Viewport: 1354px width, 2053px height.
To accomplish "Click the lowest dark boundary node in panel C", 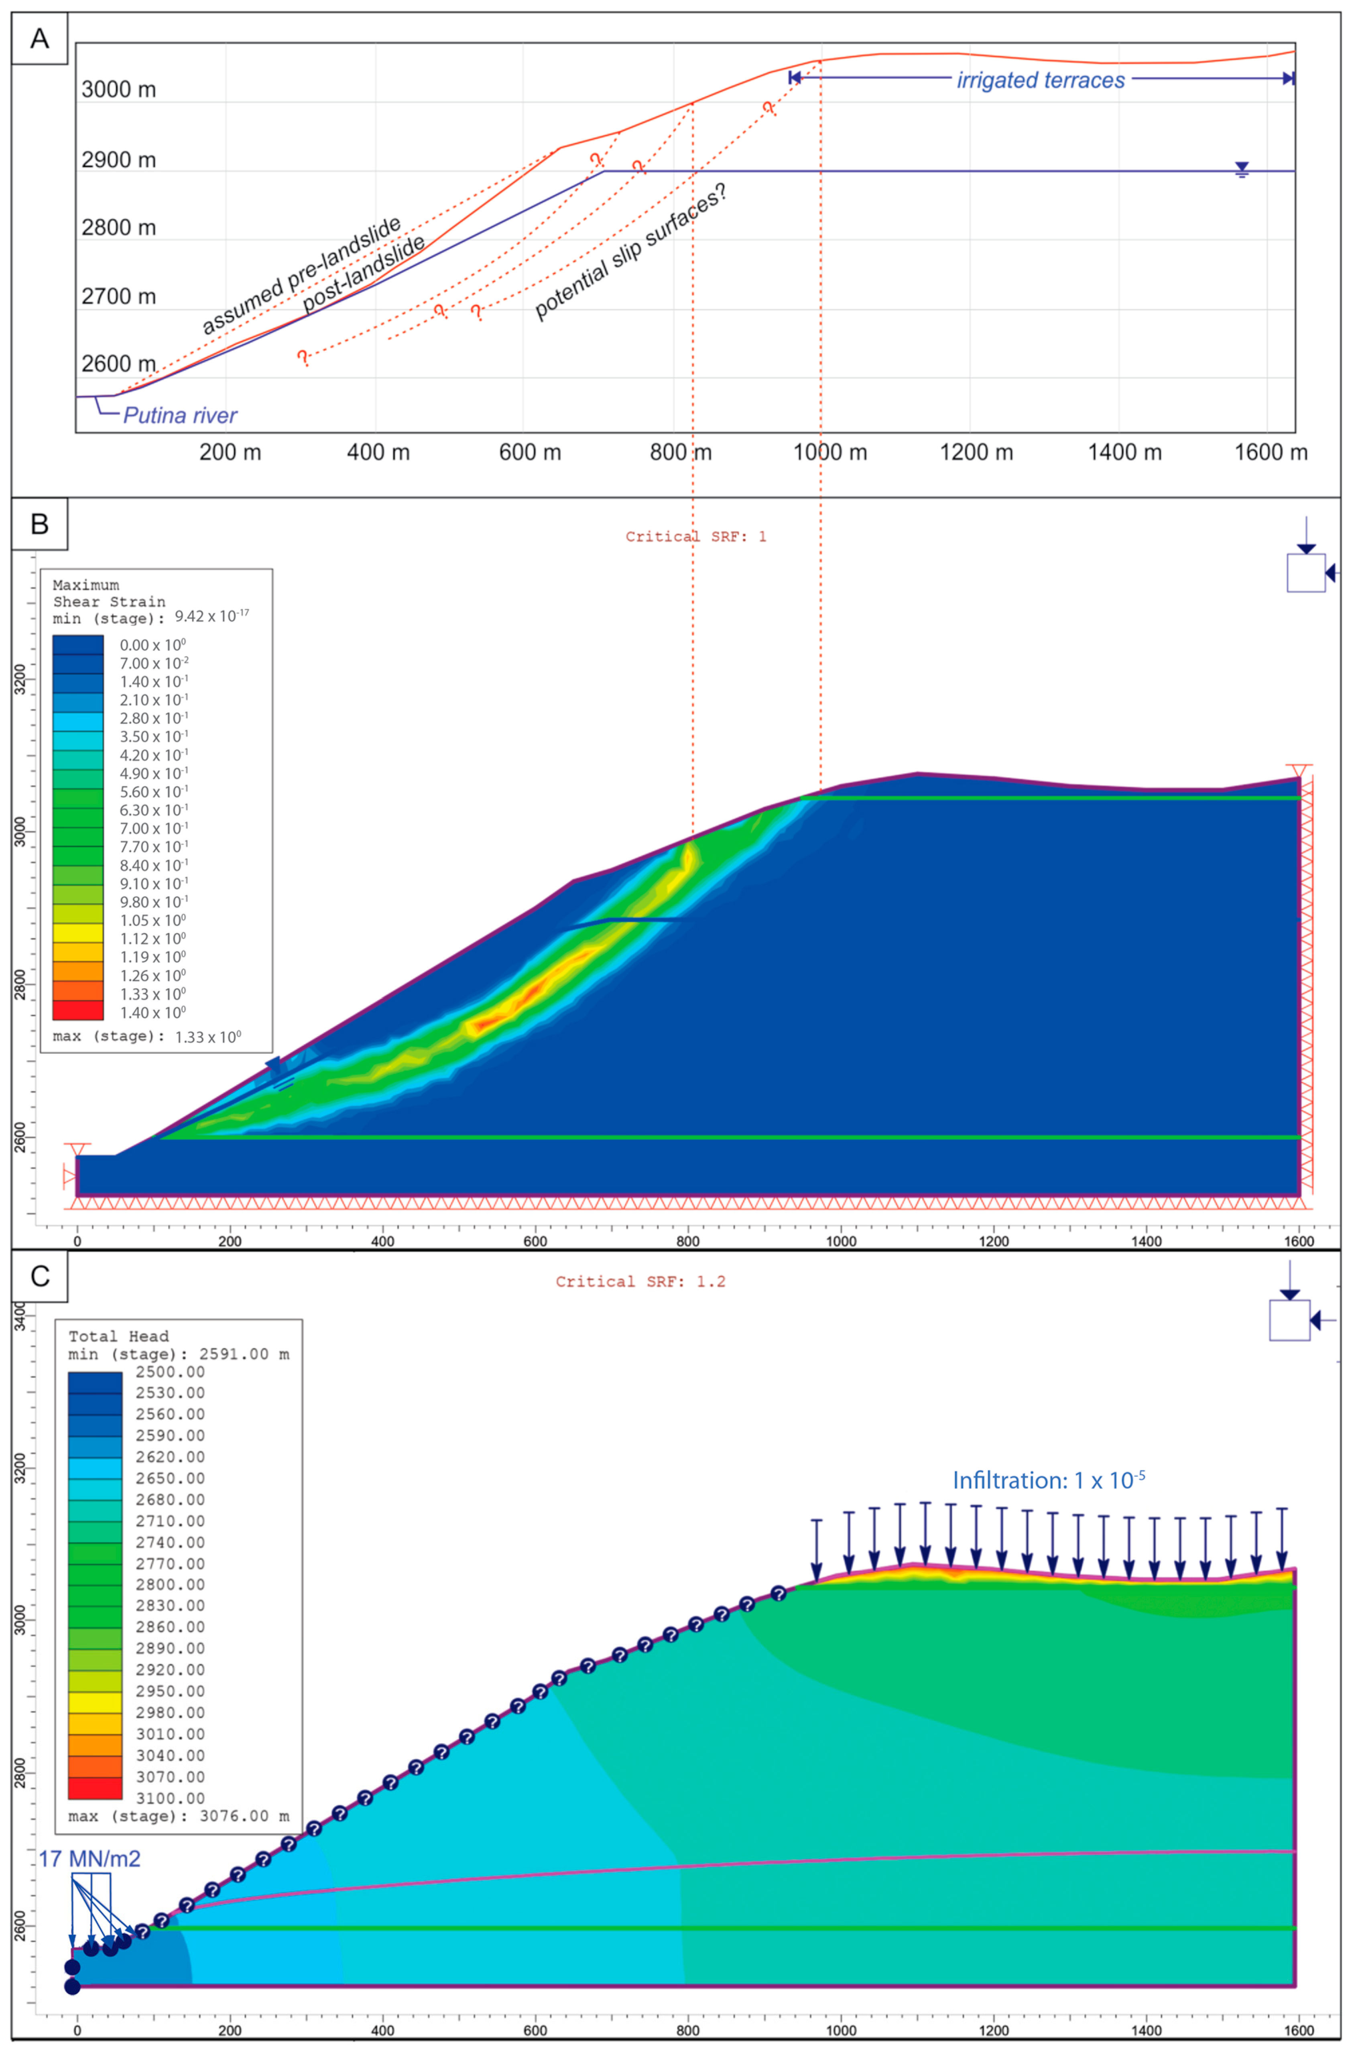I will click(73, 1986).
